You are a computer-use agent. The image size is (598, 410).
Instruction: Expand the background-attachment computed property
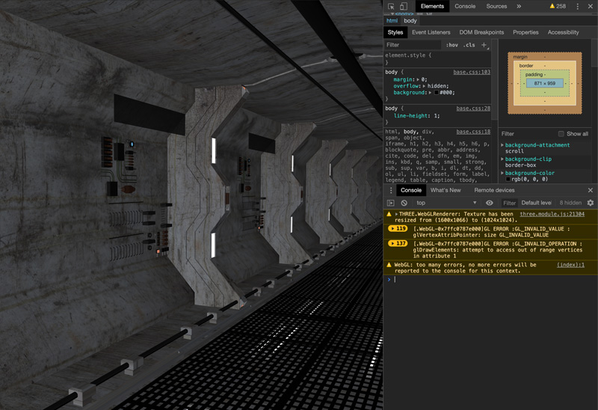(502, 145)
